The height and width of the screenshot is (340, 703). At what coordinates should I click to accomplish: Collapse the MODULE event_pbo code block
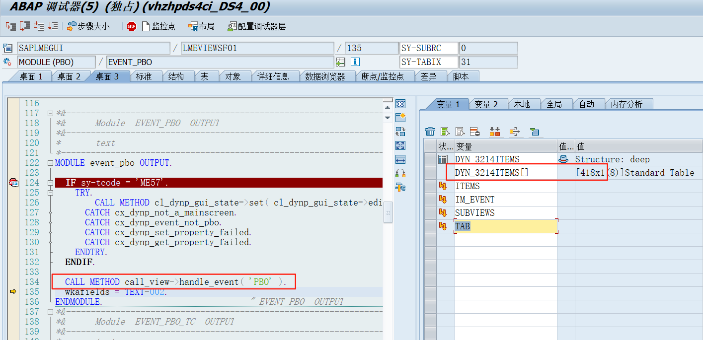tap(50, 162)
